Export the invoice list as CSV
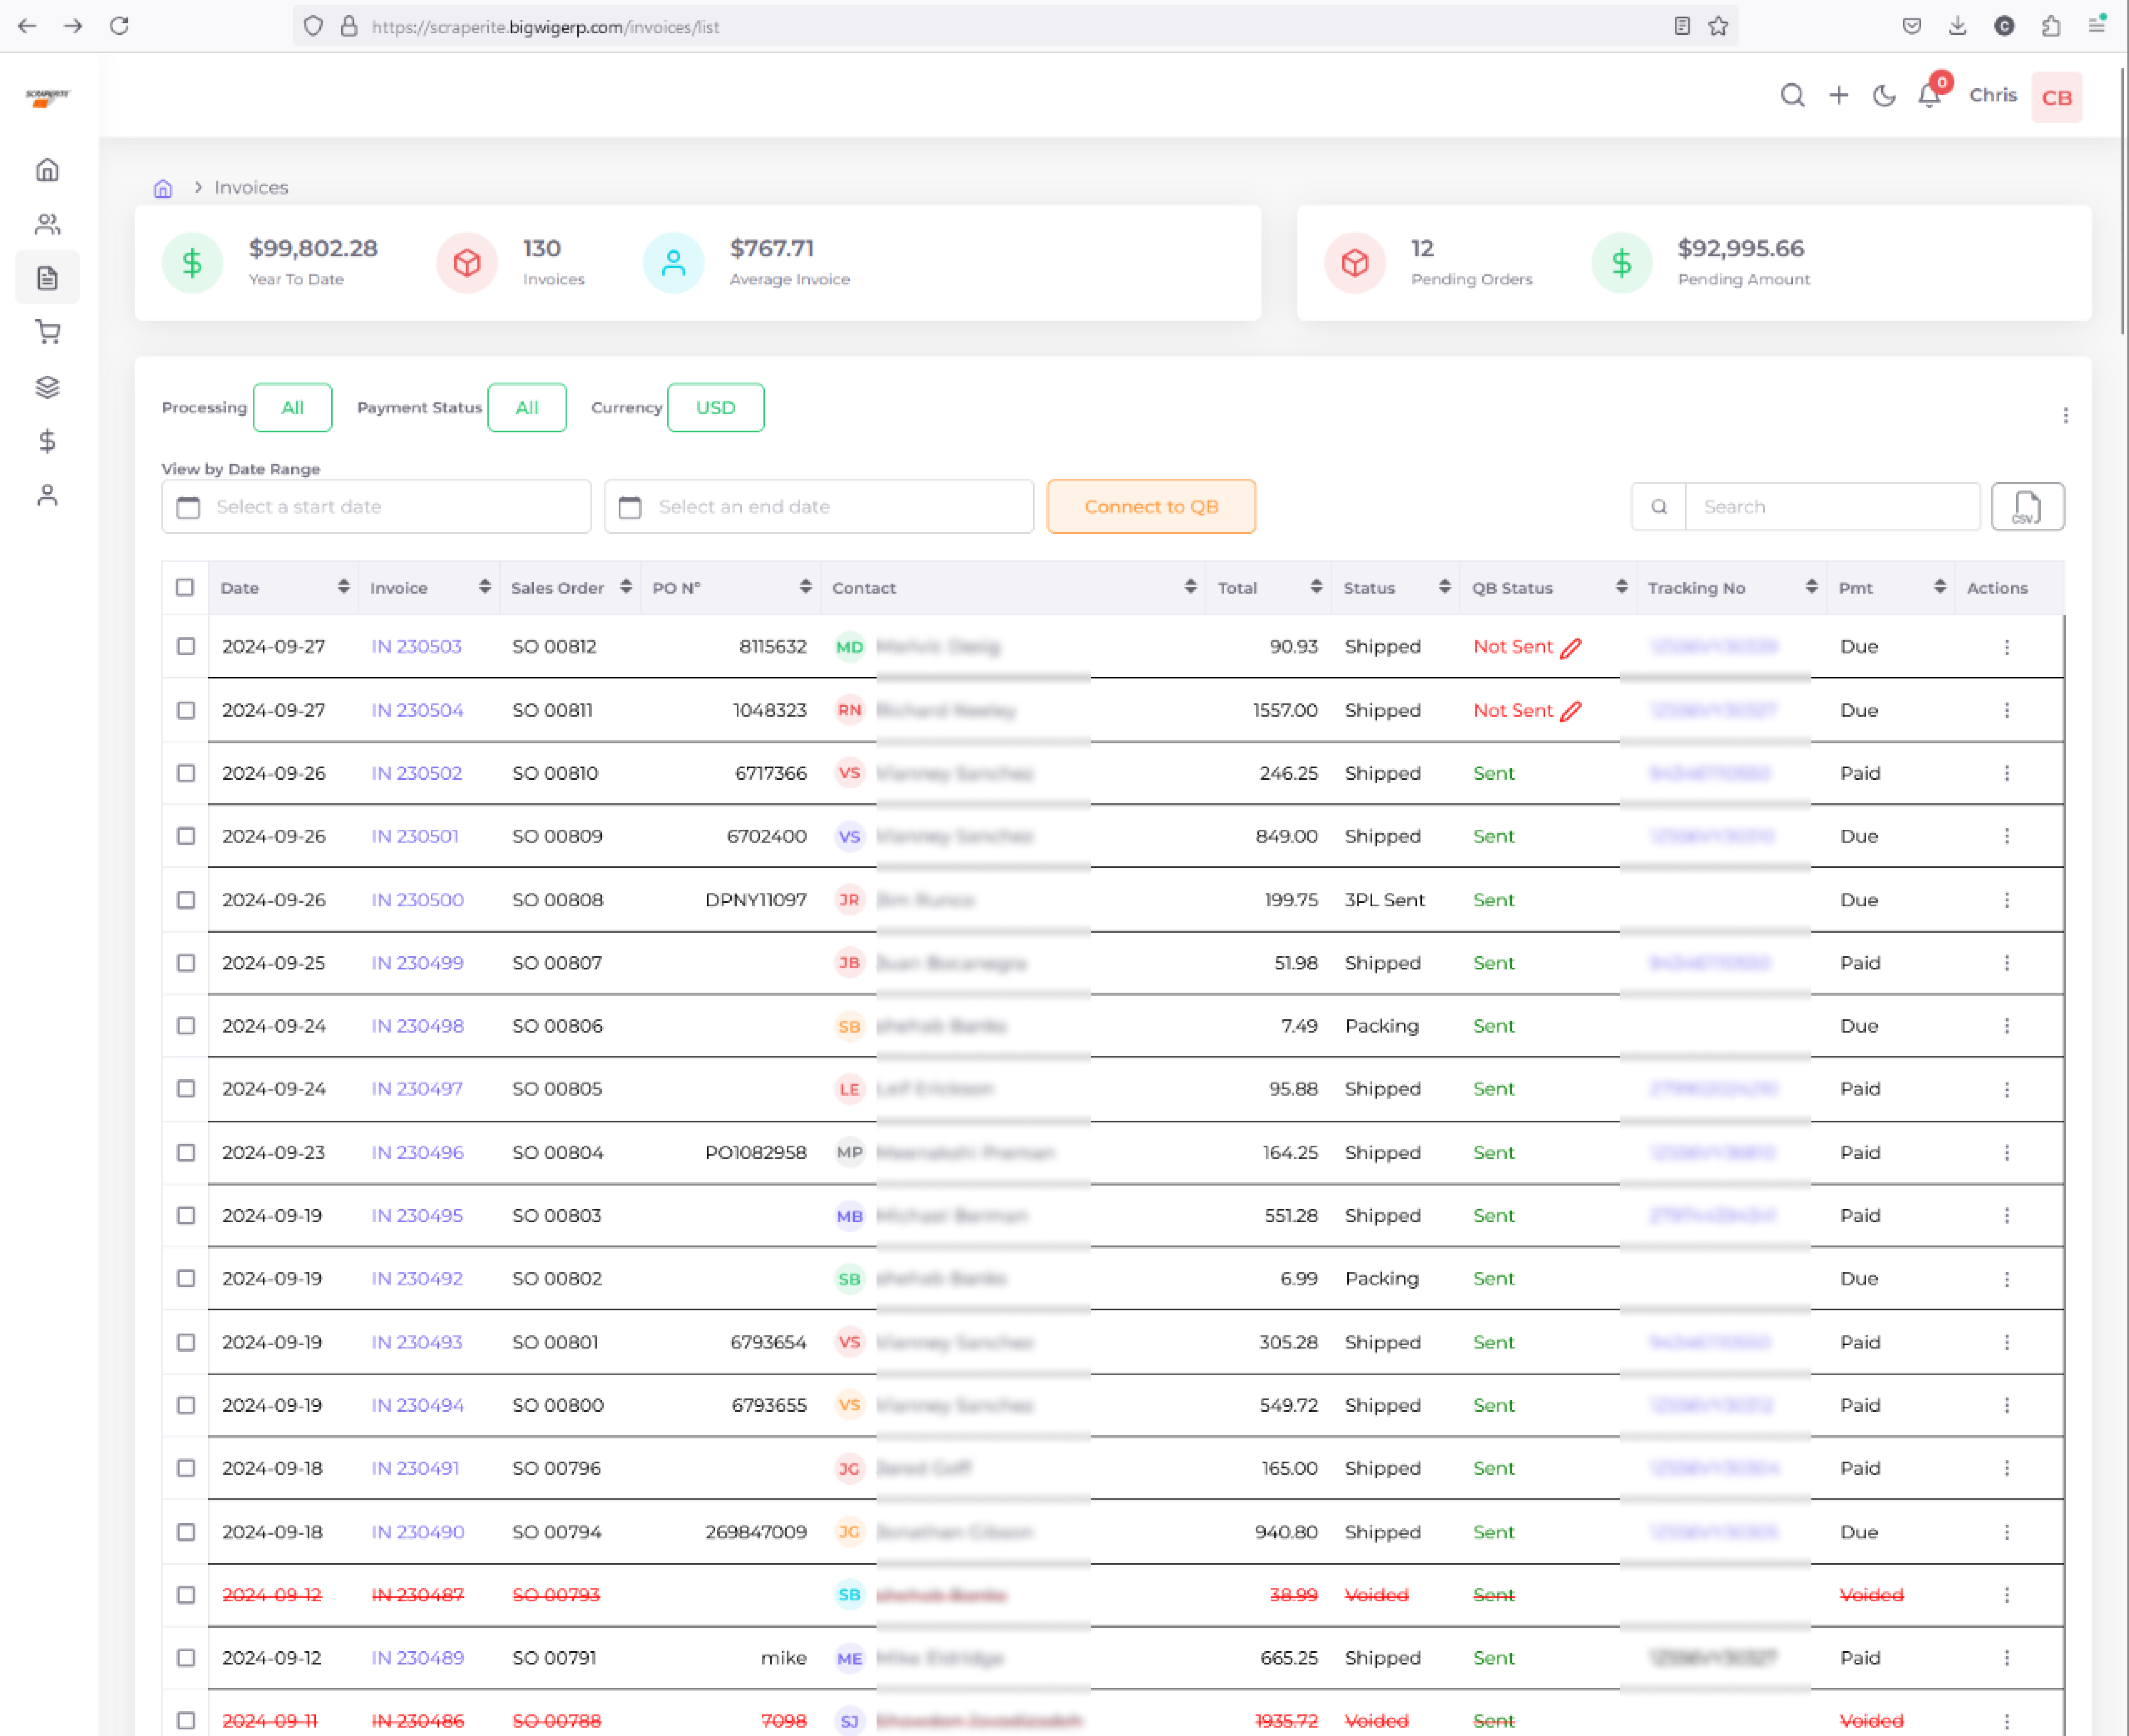The width and height of the screenshot is (2129, 1736). pyautogui.click(x=2027, y=507)
